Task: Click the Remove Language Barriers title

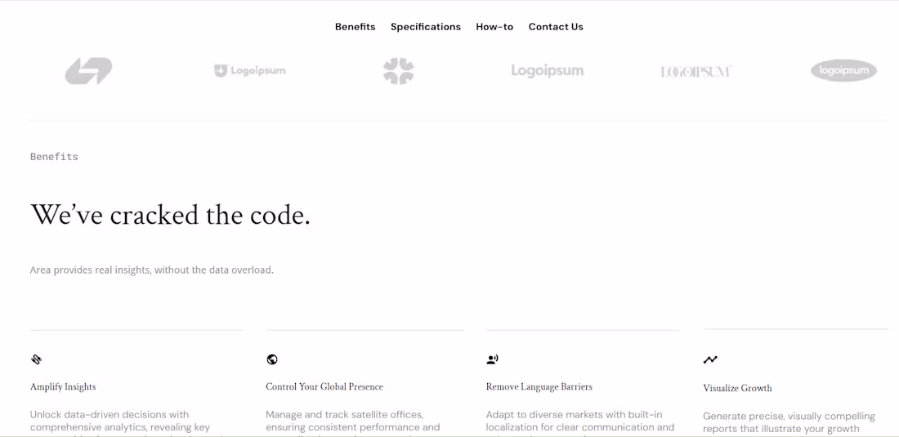Action: click(539, 387)
